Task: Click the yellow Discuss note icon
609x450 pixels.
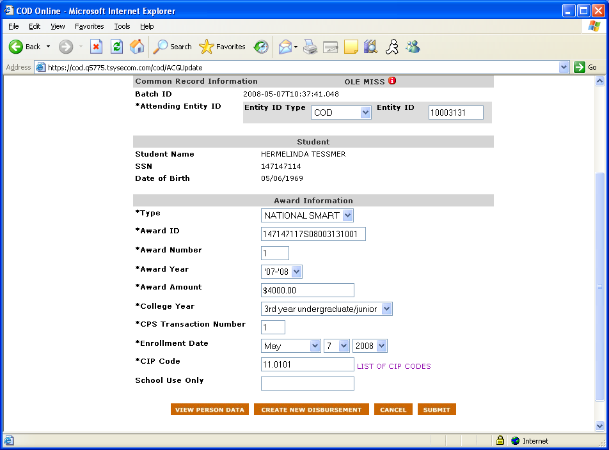Action: pyautogui.click(x=351, y=47)
